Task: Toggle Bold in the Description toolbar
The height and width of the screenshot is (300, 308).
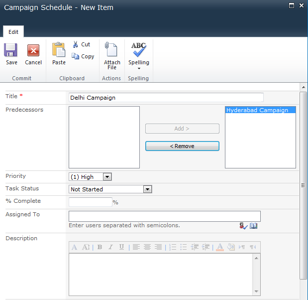Action: coord(100,247)
